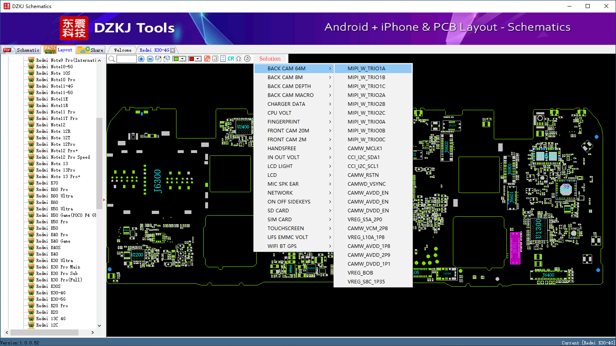Switch to the Schematic tab
The width and height of the screenshot is (616, 346).
(x=21, y=50)
